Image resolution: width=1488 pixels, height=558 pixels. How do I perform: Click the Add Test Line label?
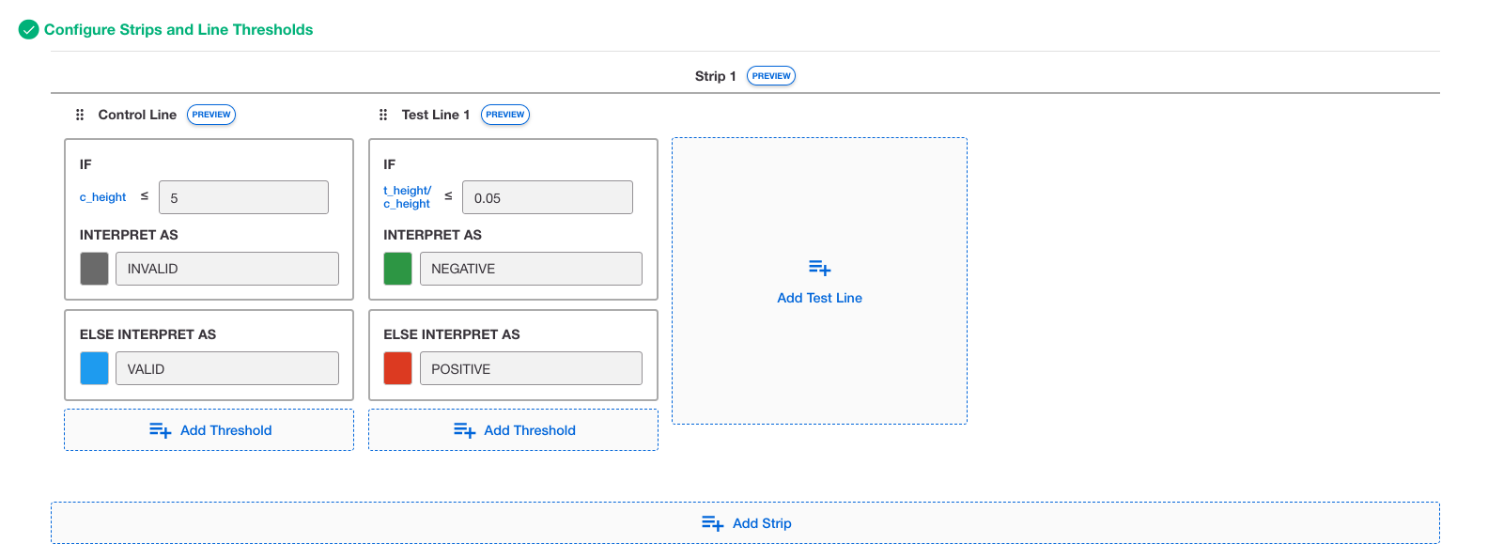[820, 298]
